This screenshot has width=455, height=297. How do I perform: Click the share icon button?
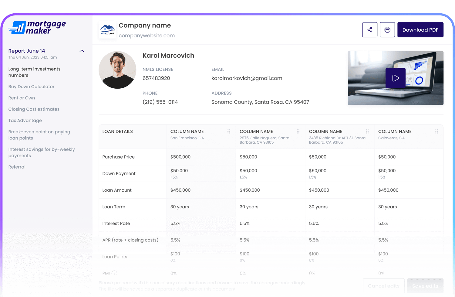(369, 30)
